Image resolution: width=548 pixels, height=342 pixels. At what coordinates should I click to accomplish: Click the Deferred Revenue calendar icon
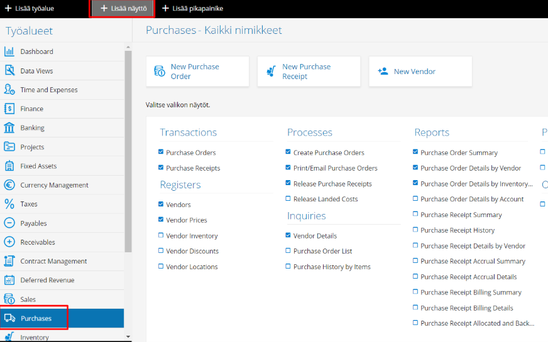(9, 280)
